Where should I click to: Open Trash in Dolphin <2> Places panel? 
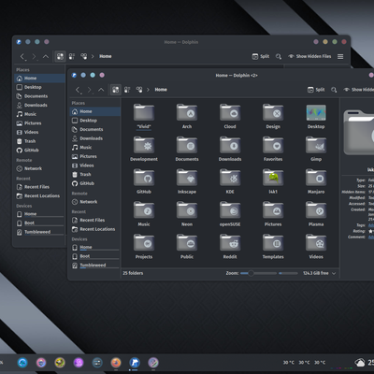point(95,175)
